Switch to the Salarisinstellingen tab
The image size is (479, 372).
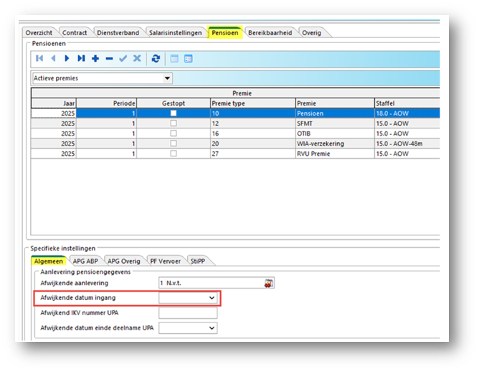176,33
